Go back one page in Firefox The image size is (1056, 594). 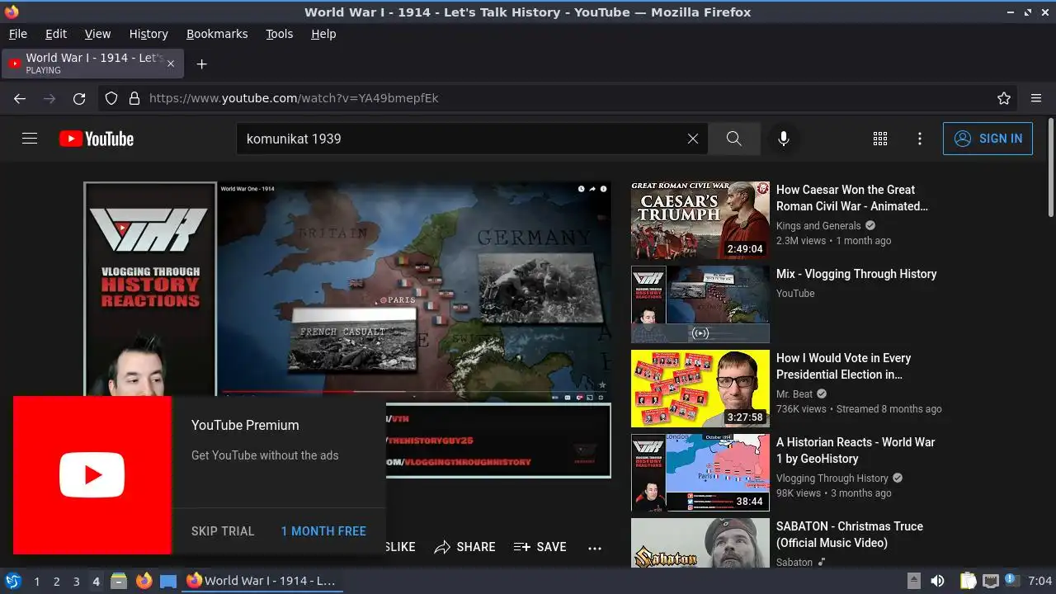(x=20, y=98)
